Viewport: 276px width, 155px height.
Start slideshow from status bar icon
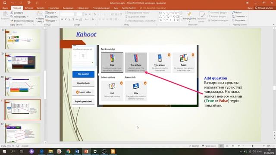coord(238,146)
